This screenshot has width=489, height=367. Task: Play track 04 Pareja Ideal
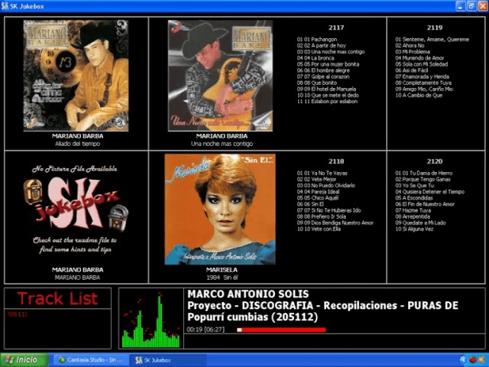coord(318,192)
